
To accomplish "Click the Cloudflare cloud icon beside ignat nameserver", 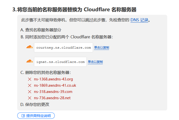I will [29, 61].
